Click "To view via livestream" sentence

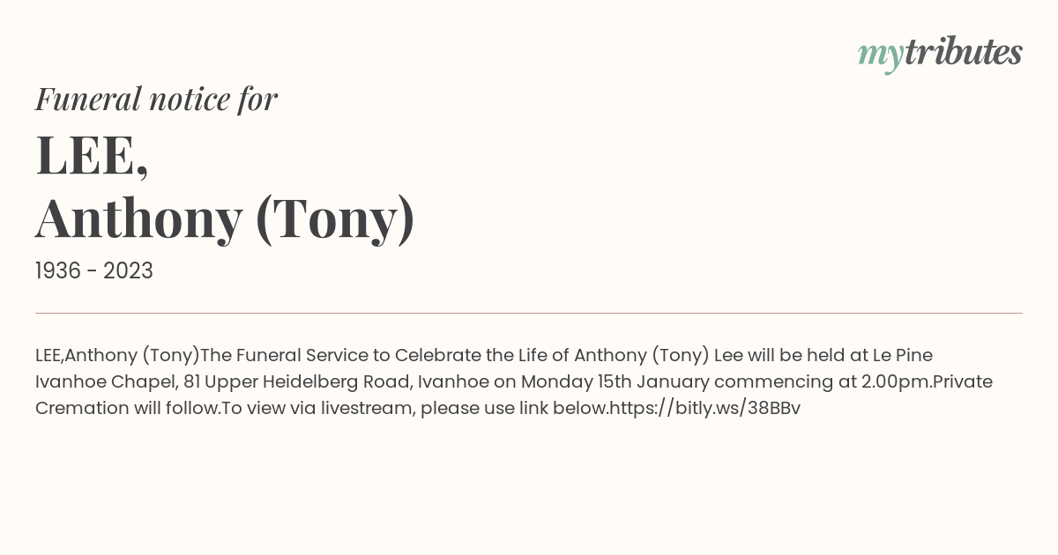tap(318, 408)
